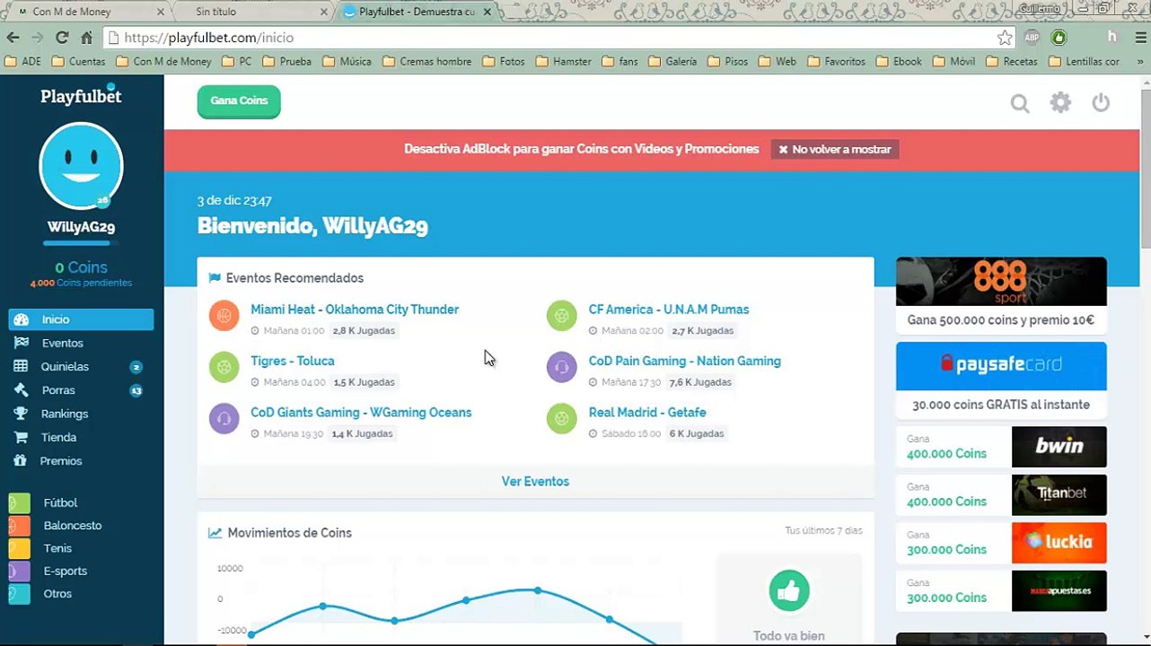The width and height of the screenshot is (1151, 646).
Task: Open the Tenis sport category
Action: click(x=59, y=548)
